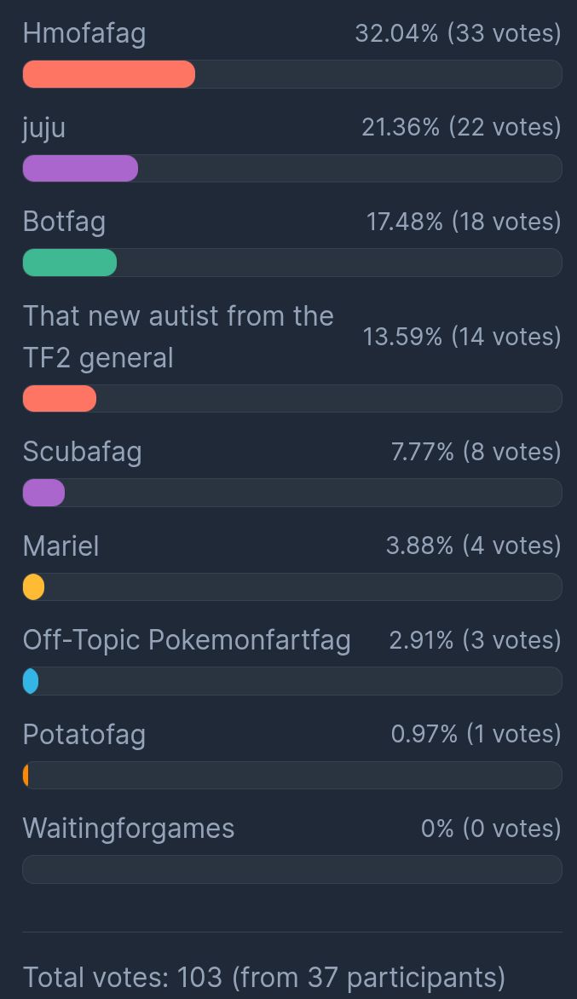Click the purple juju result bar
The width and height of the screenshot is (577, 999).
[80, 169]
